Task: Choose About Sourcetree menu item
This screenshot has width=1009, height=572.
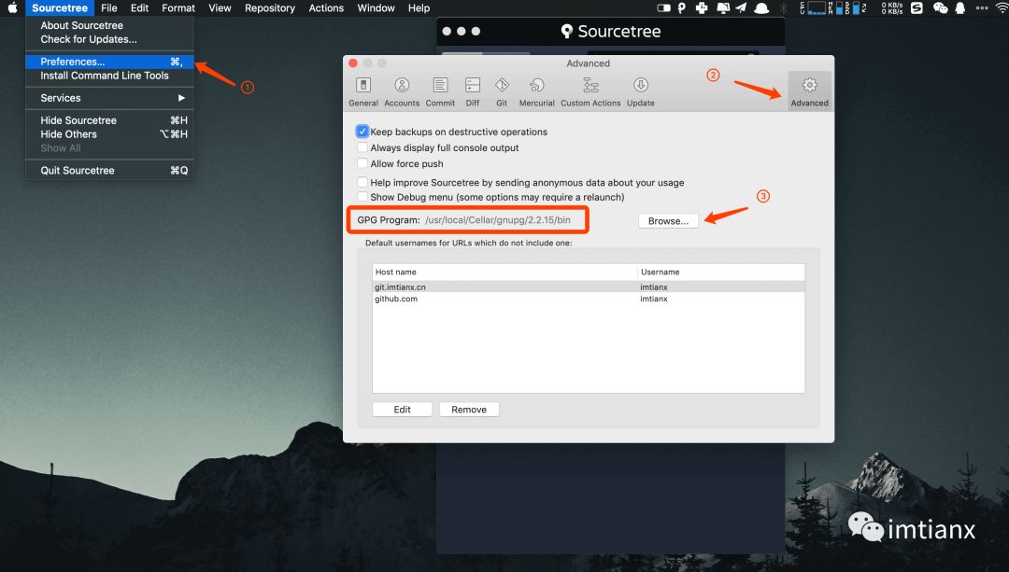Action: (109, 25)
